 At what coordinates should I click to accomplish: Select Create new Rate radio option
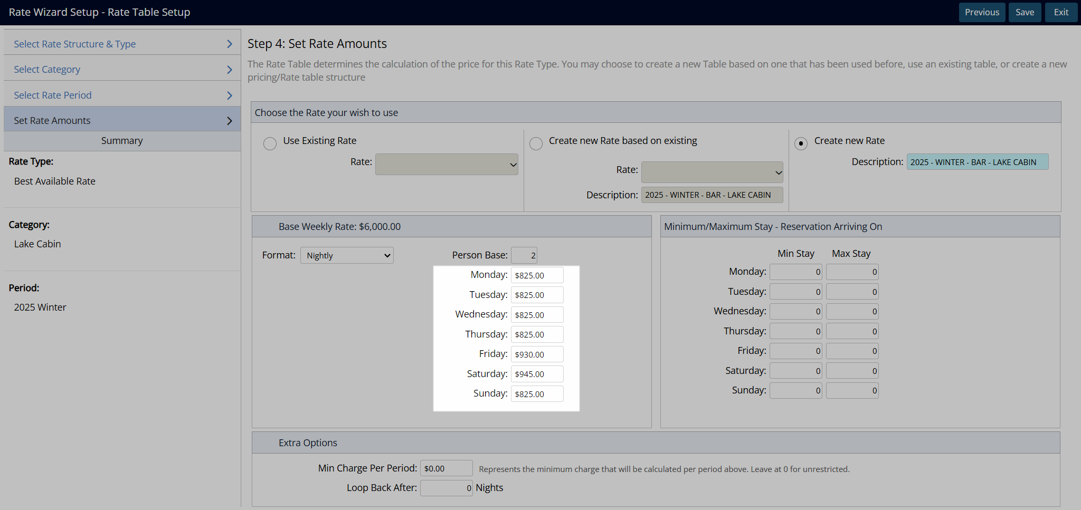click(801, 143)
